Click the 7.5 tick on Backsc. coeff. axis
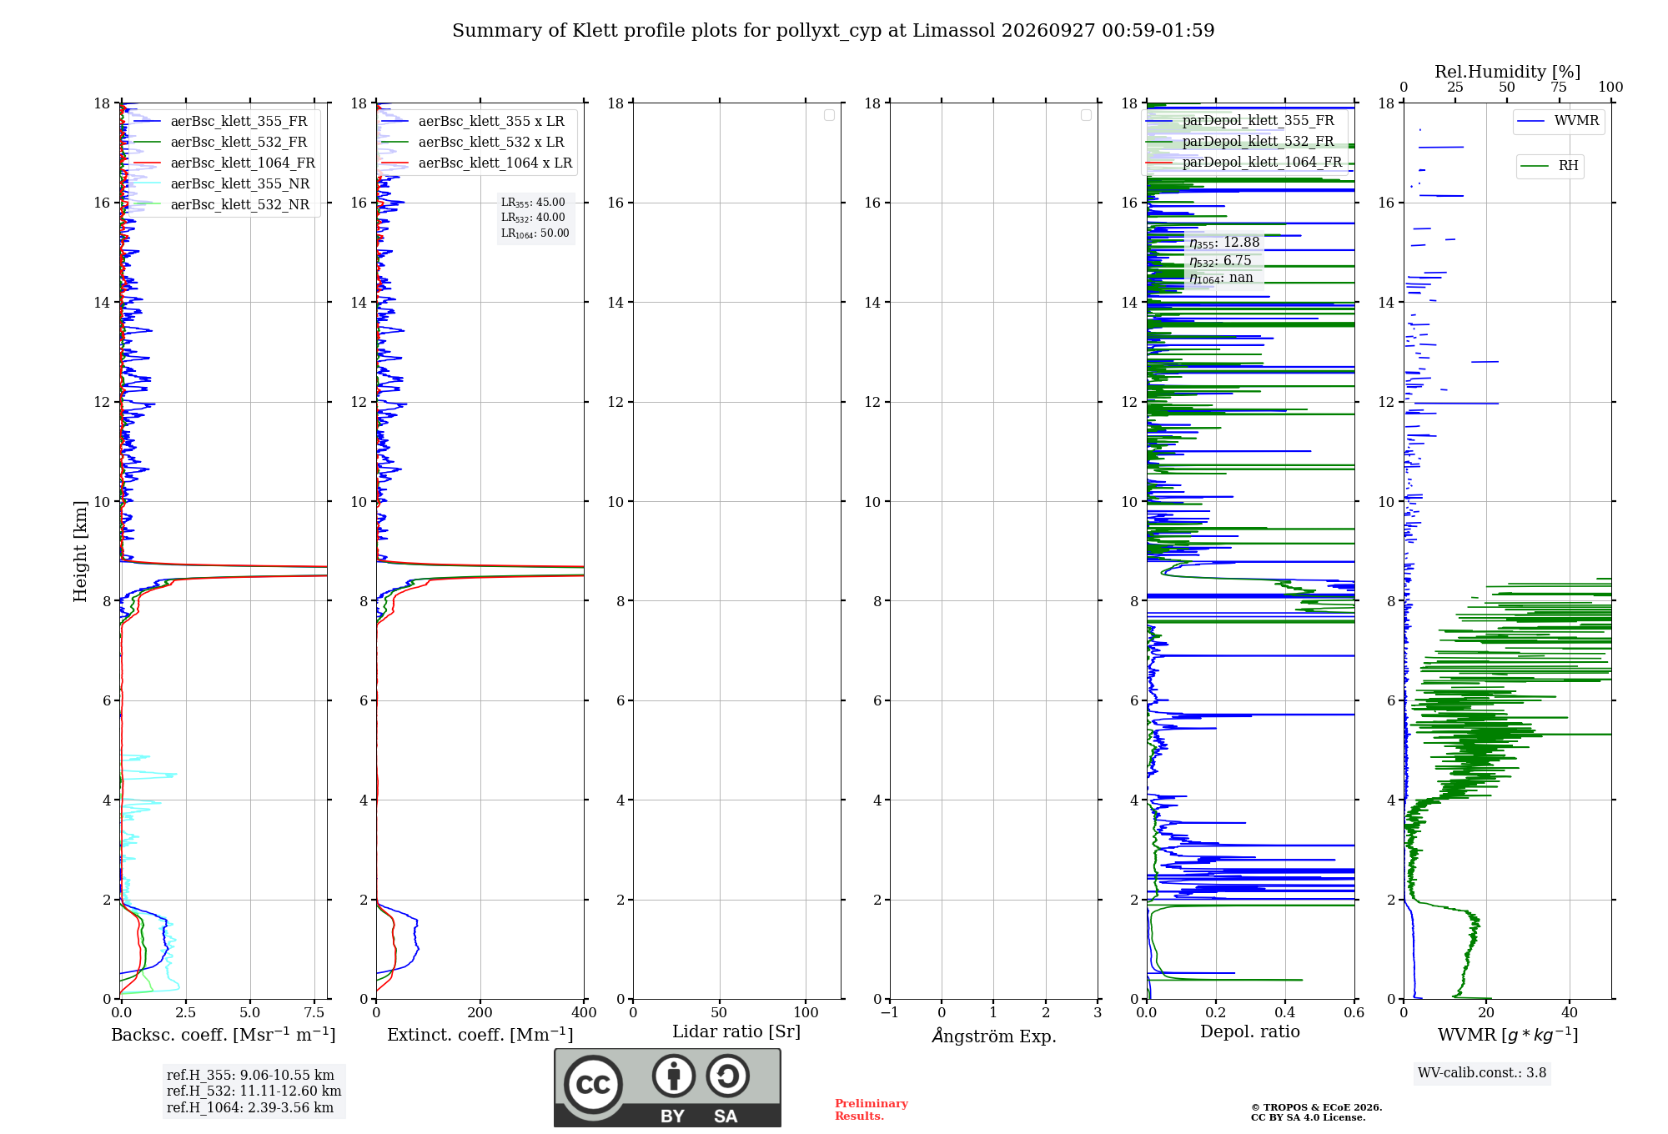The image size is (1668, 1134). [314, 1013]
